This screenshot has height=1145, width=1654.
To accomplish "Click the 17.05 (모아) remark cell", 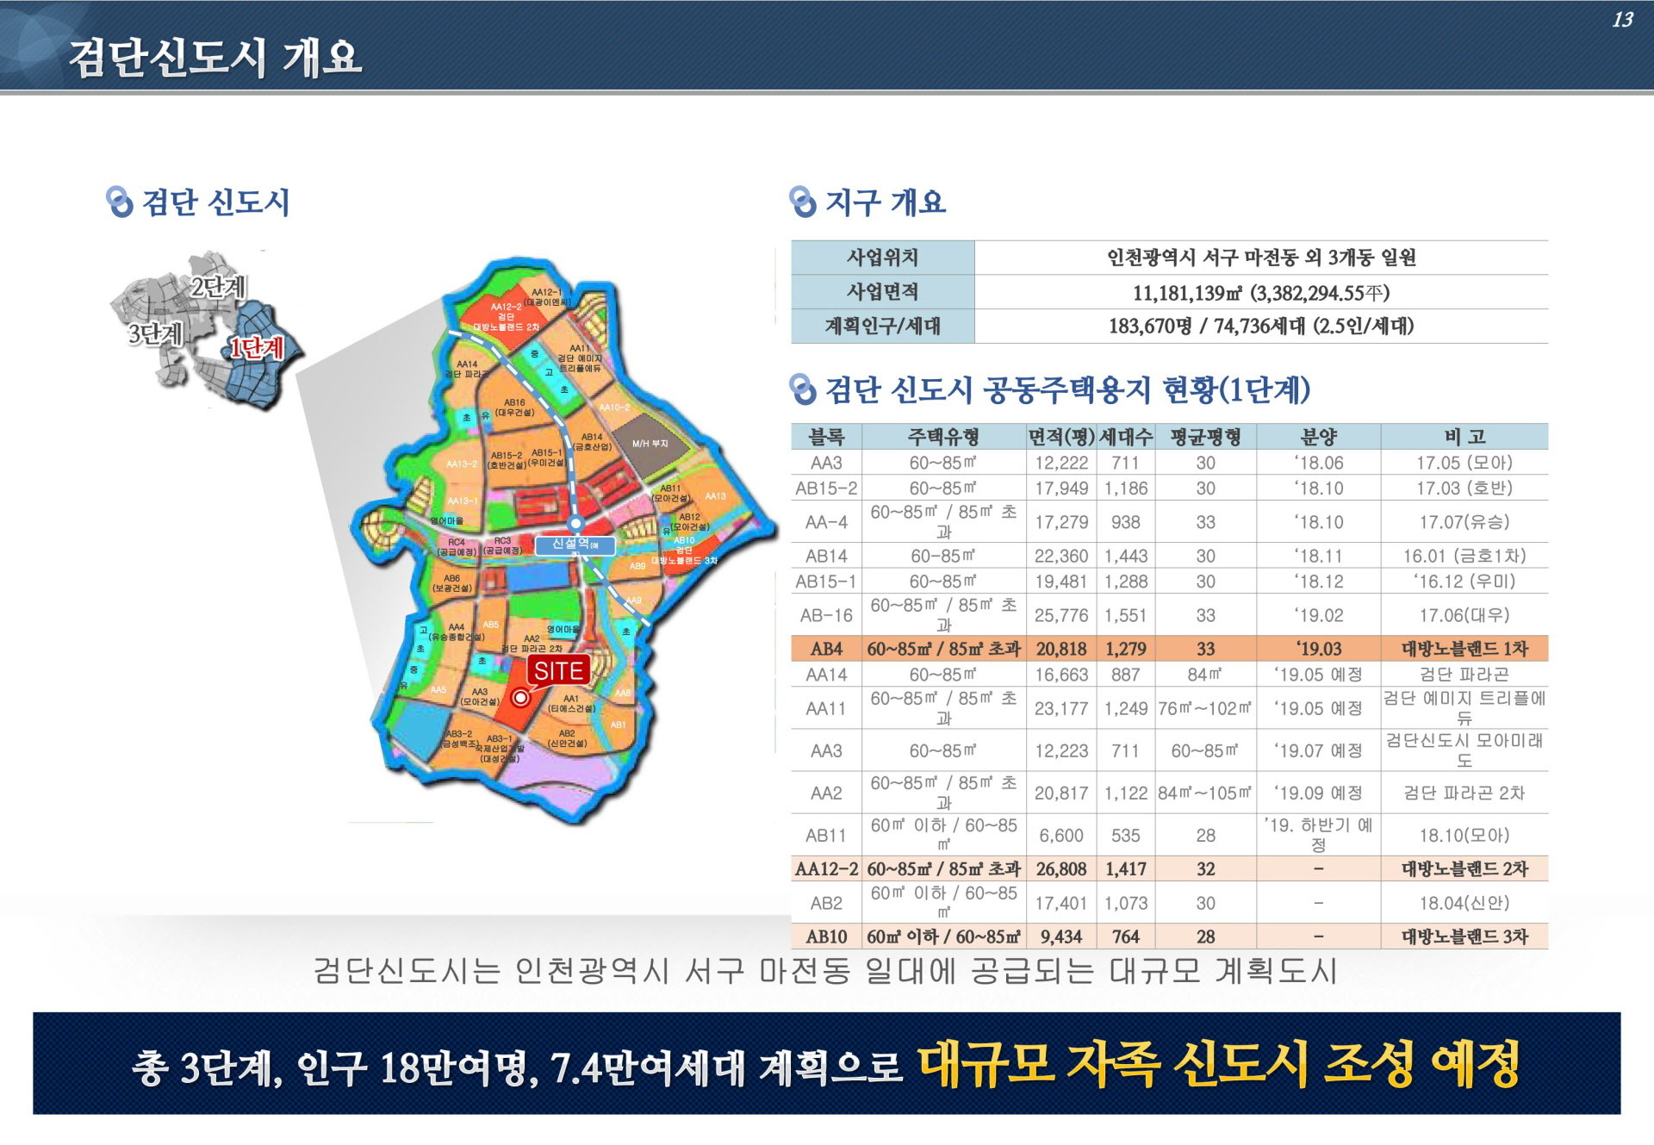I will tap(1464, 463).
